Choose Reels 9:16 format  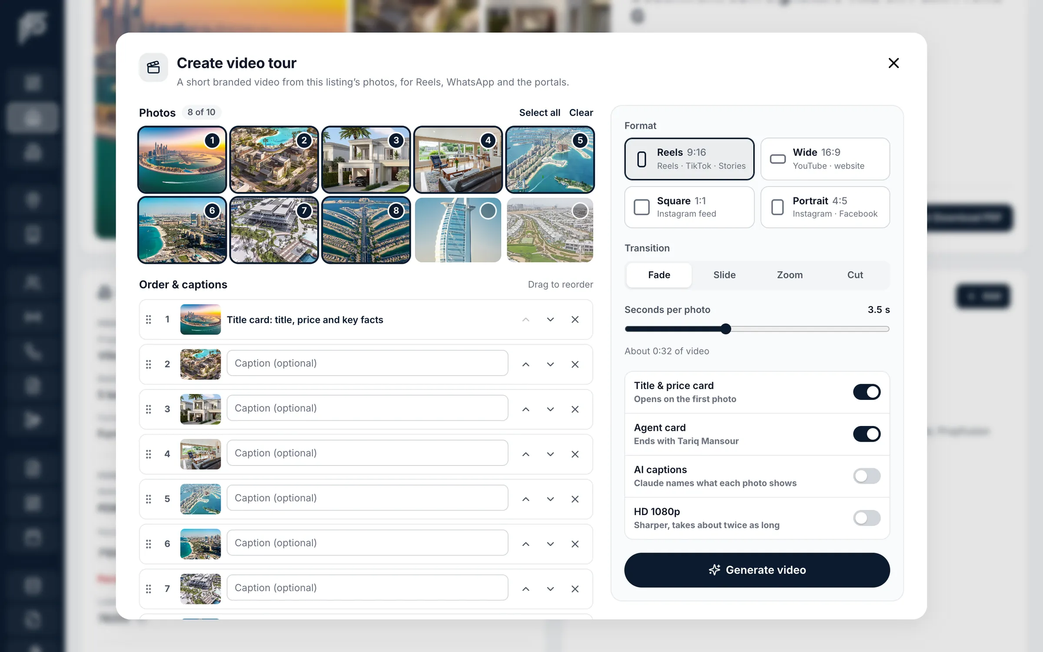pyautogui.click(x=689, y=159)
